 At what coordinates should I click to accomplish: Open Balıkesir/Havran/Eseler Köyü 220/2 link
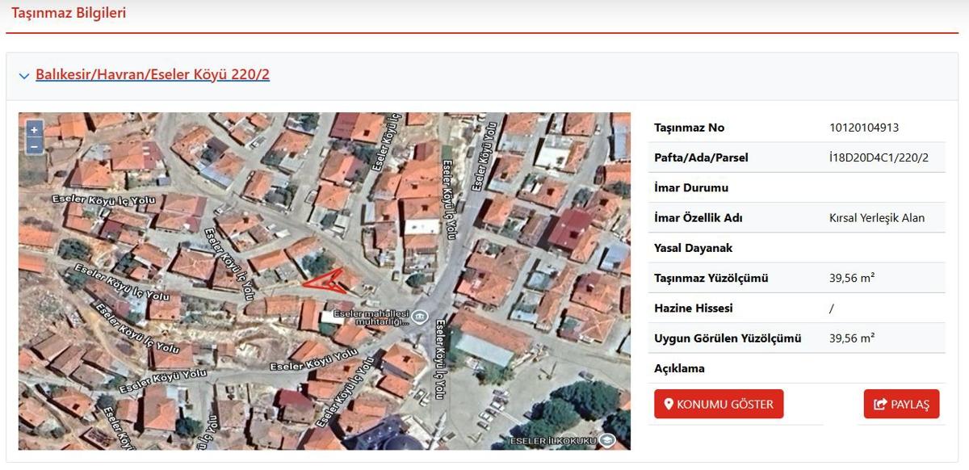click(x=153, y=75)
